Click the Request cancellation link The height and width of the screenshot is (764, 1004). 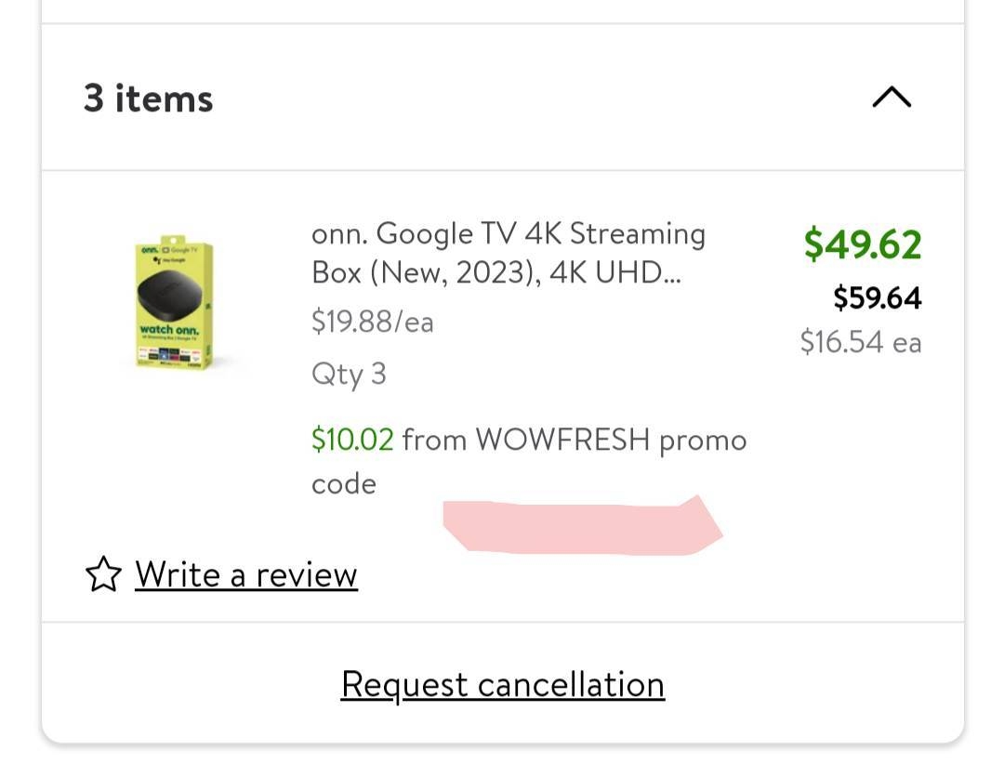502,684
